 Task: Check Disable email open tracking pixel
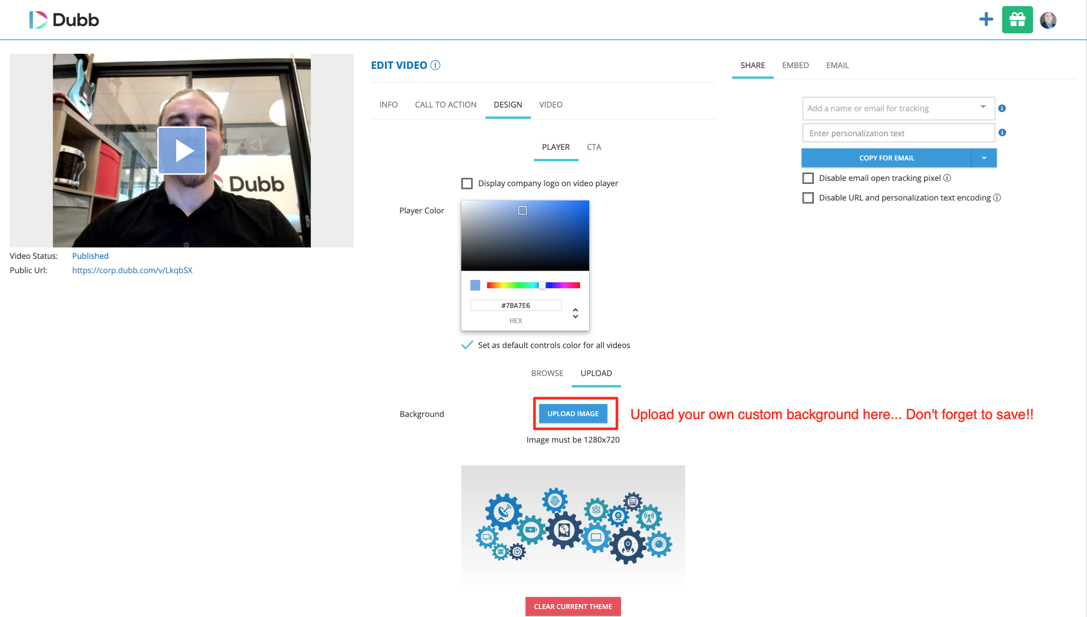pos(808,178)
